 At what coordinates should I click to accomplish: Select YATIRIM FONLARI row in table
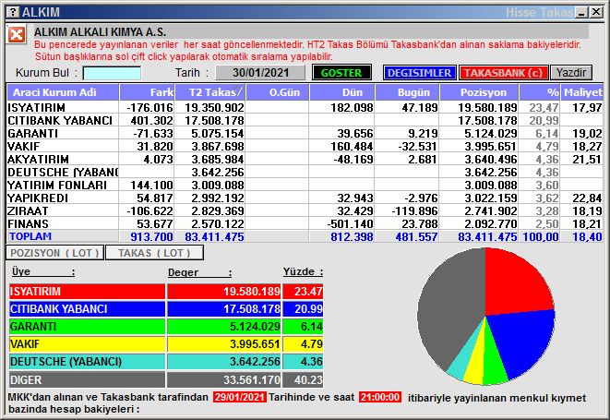click(305, 185)
